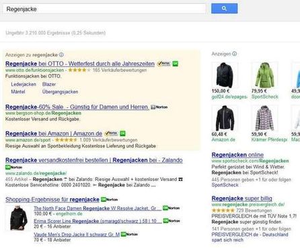The height and width of the screenshot is (248, 300).
Task: Click engelhorn.de seller text
Action: (69, 214)
